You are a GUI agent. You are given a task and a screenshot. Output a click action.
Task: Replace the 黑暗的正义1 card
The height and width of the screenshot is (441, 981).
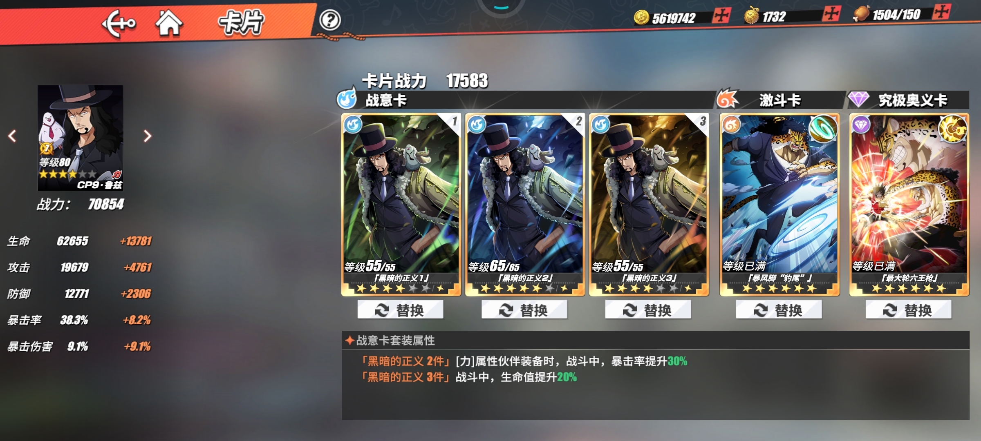tap(400, 310)
